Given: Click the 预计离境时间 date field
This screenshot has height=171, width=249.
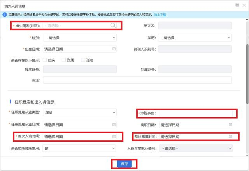Looking at the screenshot, I should pos(196,136).
